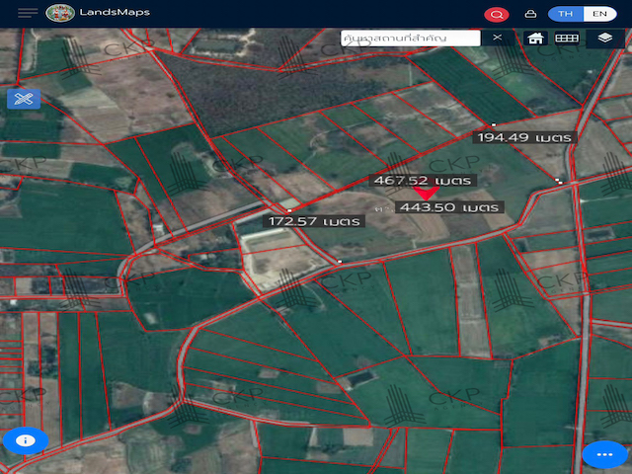Click the LandsMaps department logo

(59, 14)
